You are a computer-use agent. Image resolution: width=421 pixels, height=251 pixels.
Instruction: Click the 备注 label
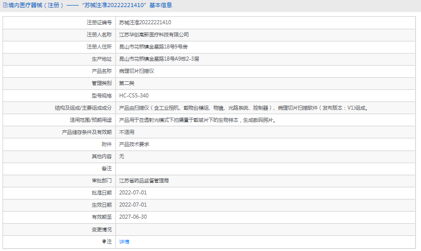point(107,169)
